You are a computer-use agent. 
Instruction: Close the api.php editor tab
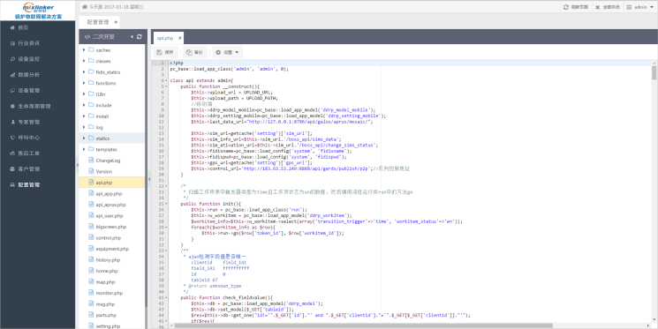[179, 38]
